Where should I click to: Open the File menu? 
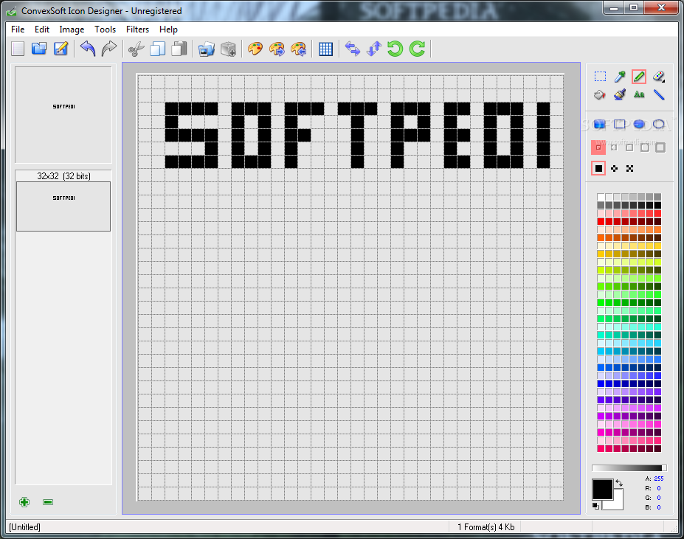click(x=18, y=29)
